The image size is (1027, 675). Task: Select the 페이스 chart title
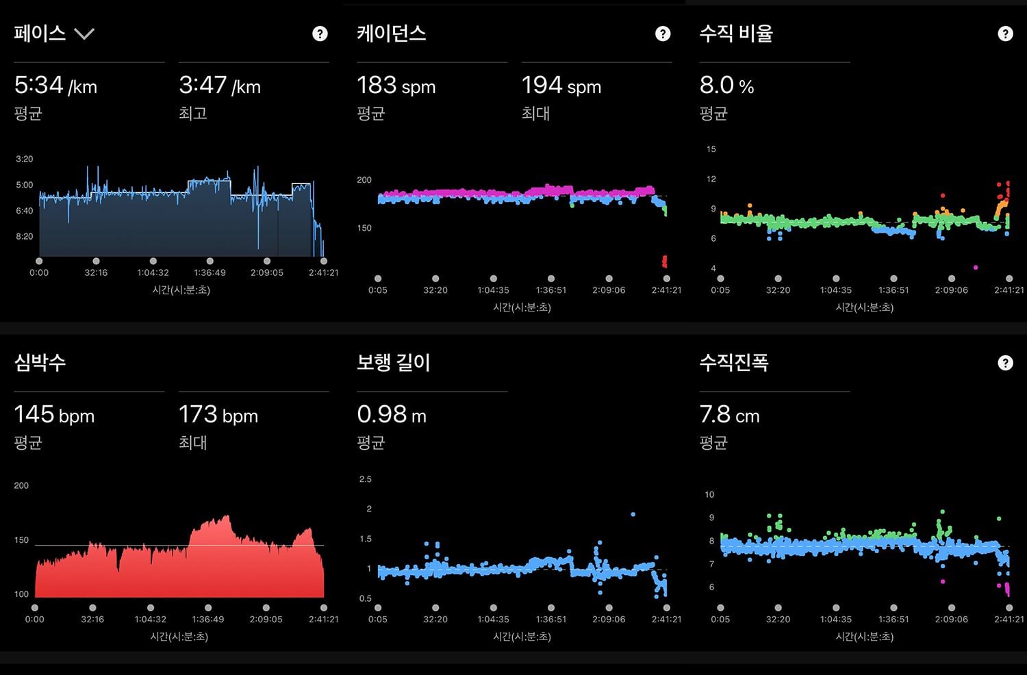(x=40, y=34)
